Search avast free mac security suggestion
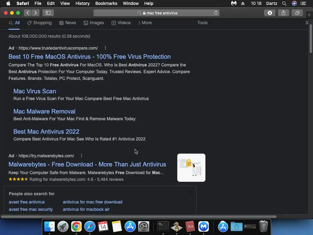The height and width of the screenshot is (235, 313). point(31,209)
